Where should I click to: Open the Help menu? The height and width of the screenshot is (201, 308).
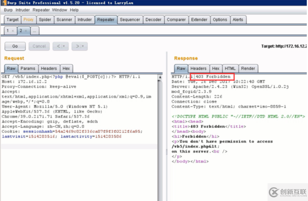pyautogui.click(x=74, y=10)
